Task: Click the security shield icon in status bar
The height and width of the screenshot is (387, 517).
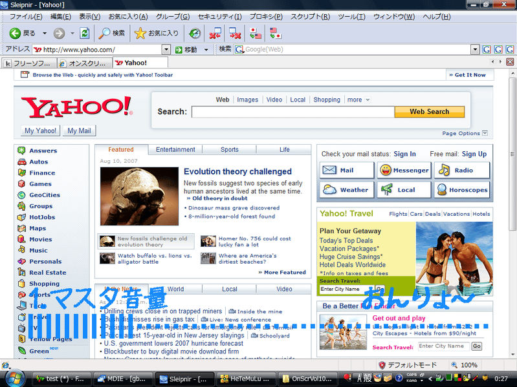Action: pyautogui.click(x=382, y=364)
